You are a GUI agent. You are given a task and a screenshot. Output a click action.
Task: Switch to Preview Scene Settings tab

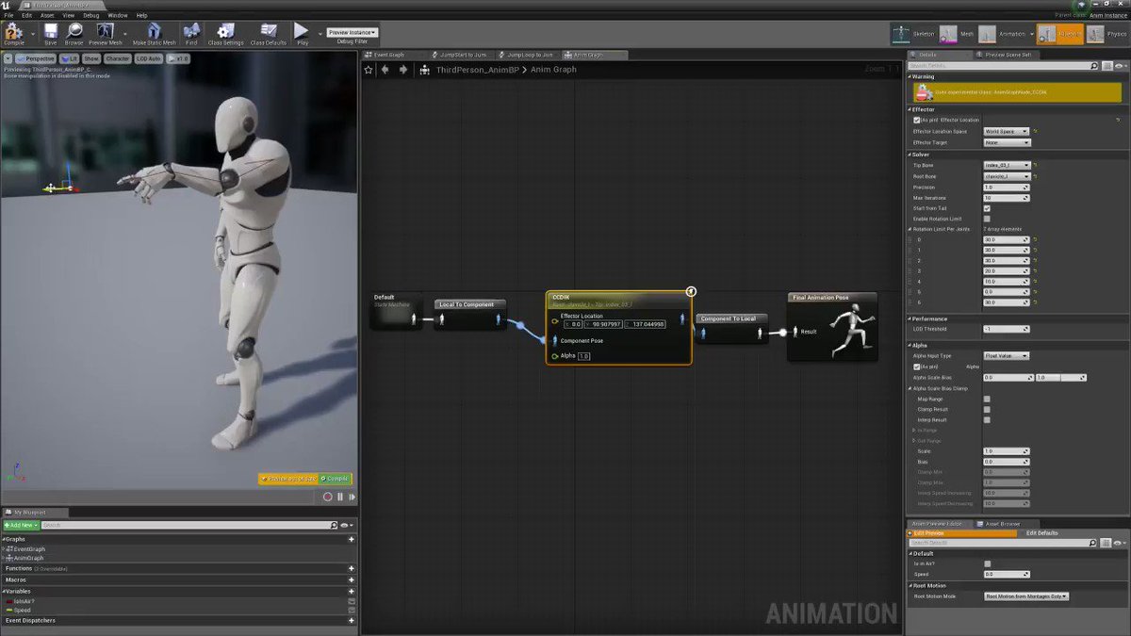click(x=1008, y=55)
